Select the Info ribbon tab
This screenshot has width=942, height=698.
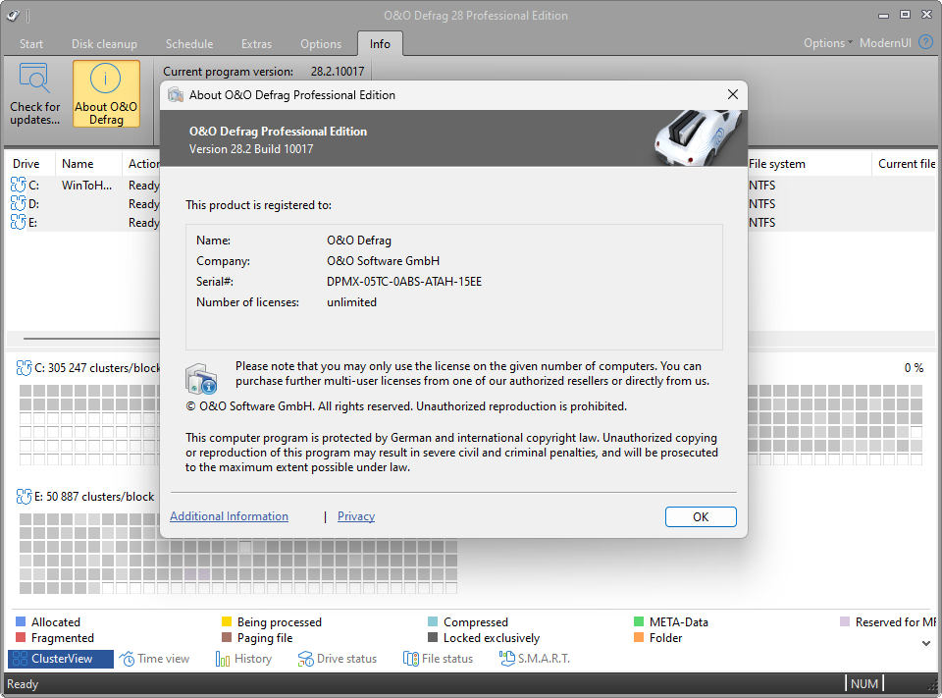pos(380,44)
